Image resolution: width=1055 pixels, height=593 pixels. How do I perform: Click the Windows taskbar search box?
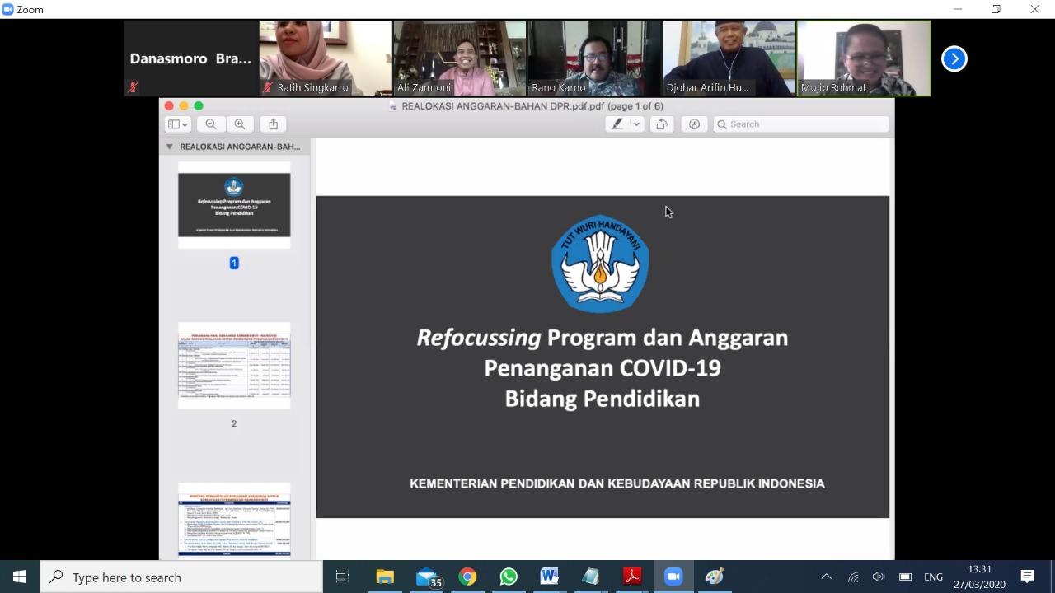point(181,577)
